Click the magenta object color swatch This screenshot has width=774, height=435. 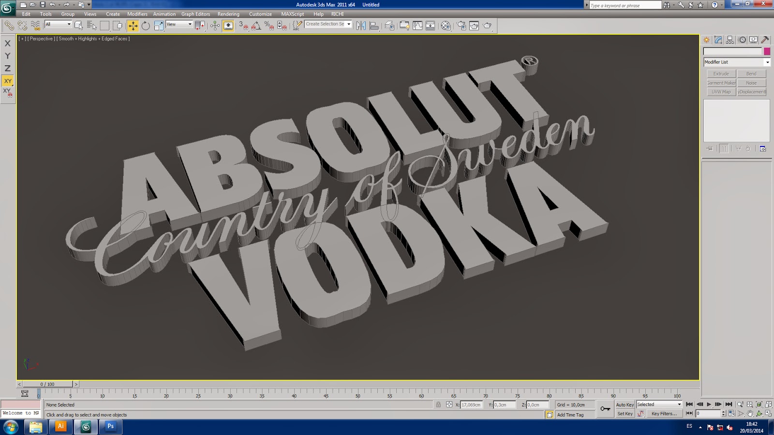click(x=767, y=51)
